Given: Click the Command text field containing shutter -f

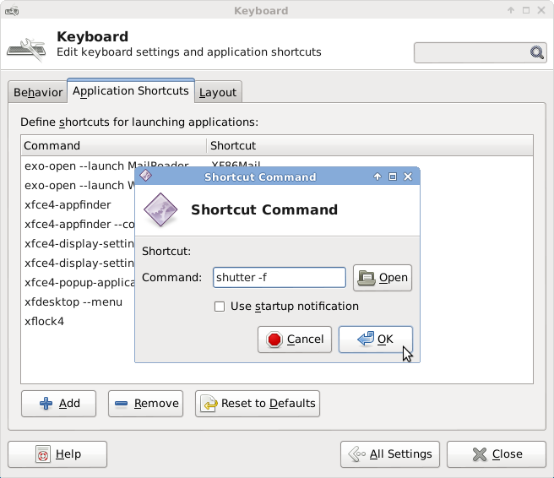Looking at the screenshot, I should [x=279, y=277].
